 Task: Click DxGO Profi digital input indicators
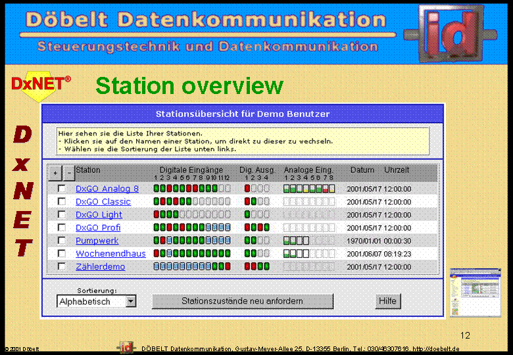point(192,227)
